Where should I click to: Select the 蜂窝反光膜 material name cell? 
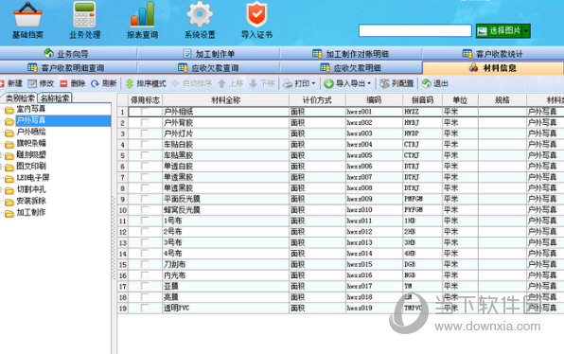click(x=225, y=210)
